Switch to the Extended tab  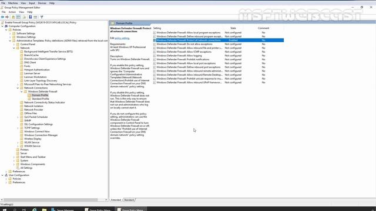[116, 200]
